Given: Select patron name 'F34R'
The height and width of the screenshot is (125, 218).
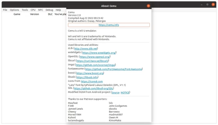Looking at the screenshot, I should coord(71,106).
